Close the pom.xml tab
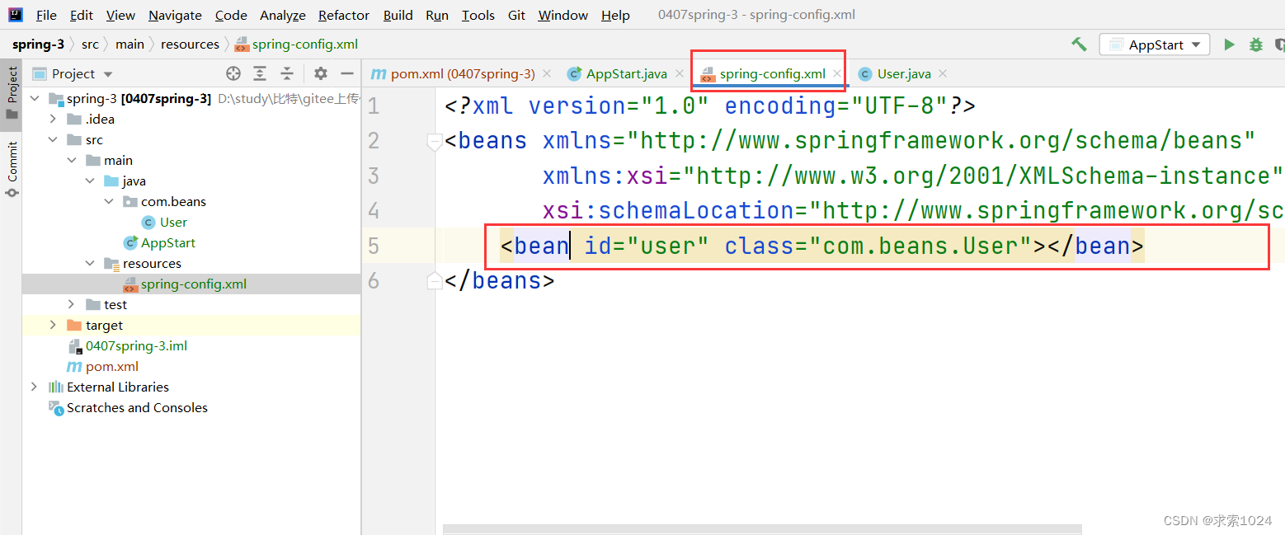 click(x=546, y=73)
